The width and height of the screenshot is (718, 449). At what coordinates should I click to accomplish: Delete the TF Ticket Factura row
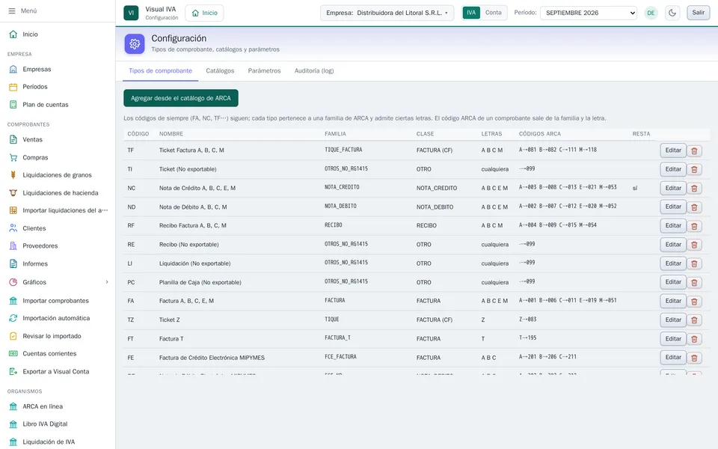tap(694, 150)
